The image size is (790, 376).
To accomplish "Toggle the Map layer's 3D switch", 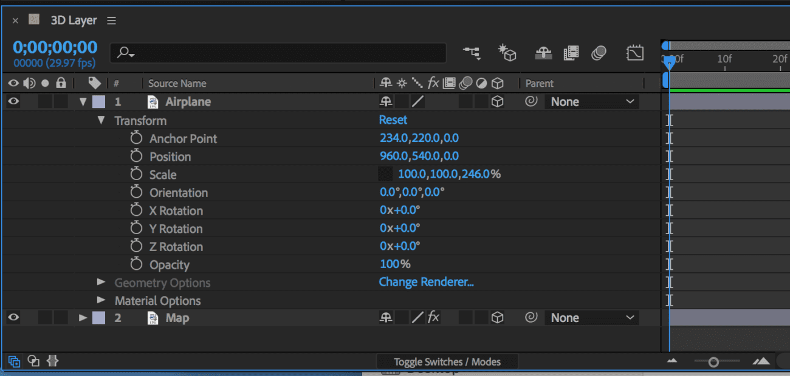I will coord(497,317).
